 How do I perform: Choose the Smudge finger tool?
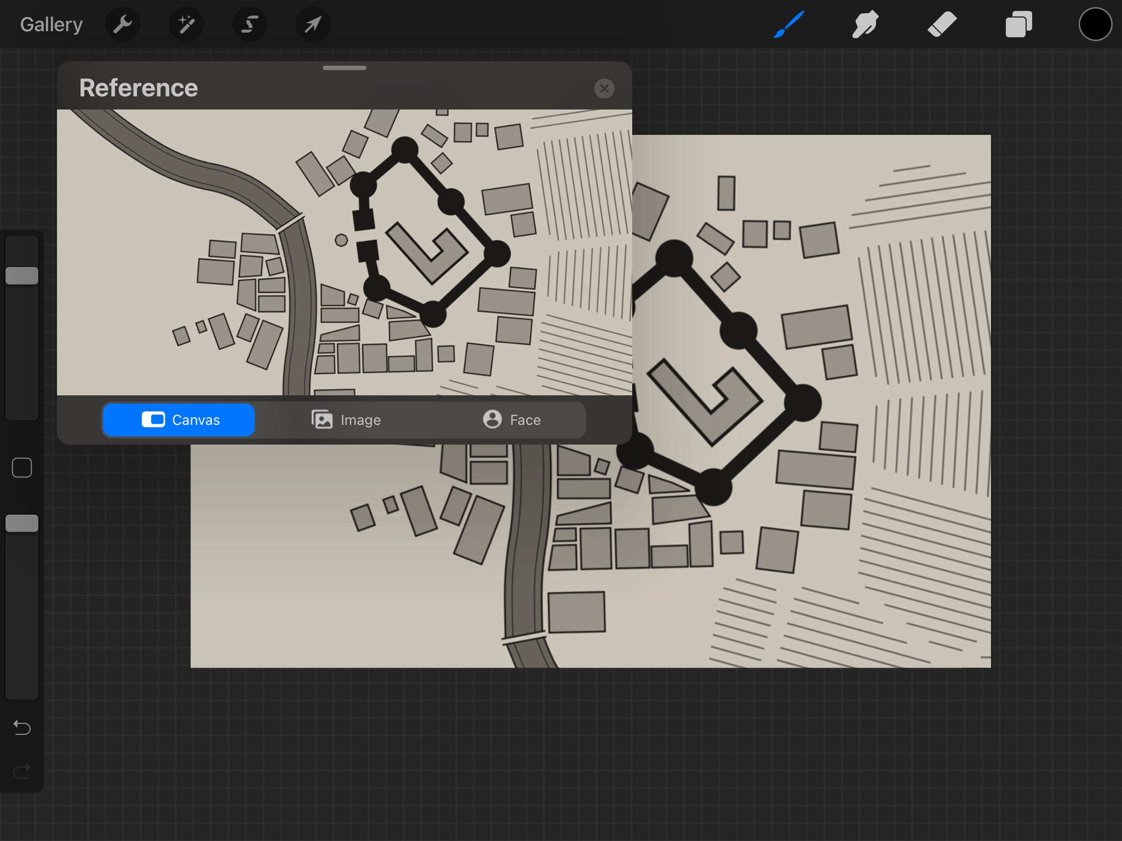click(865, 25)
